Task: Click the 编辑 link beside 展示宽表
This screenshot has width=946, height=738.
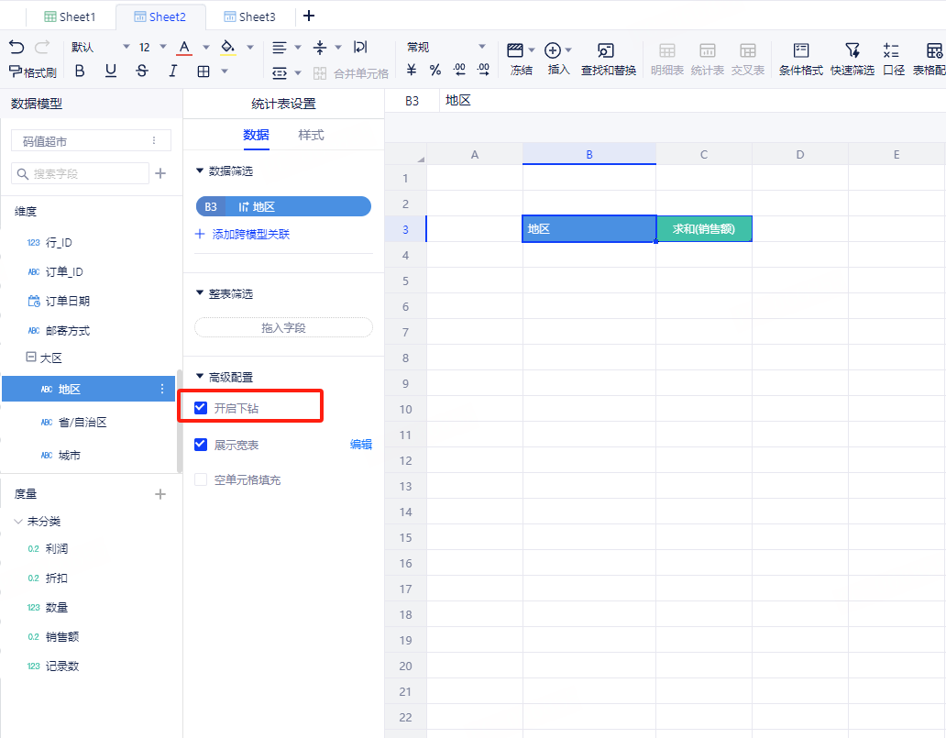Action: point(361,445)
